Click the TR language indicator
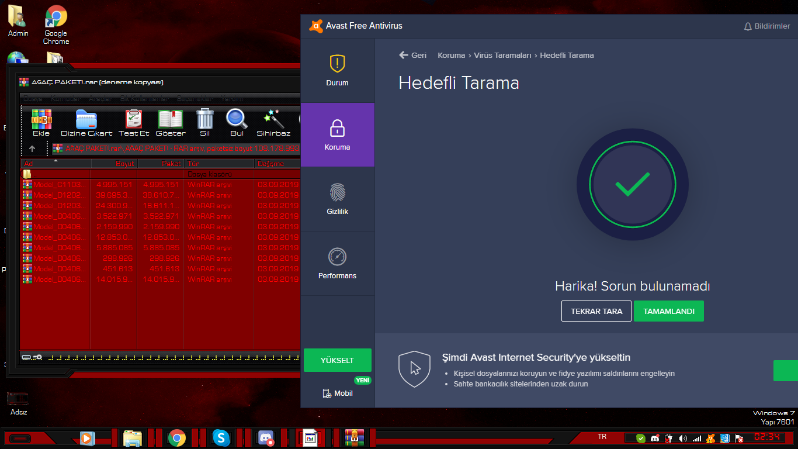 click(x=602, y=437)
